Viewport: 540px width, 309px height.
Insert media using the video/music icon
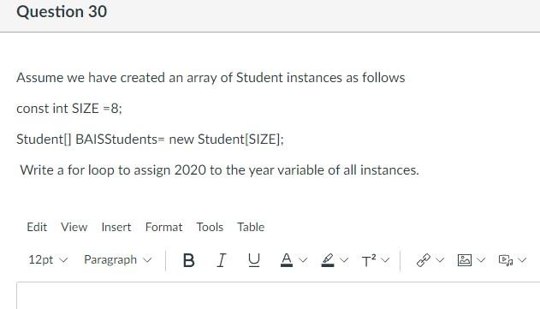pyautogui.click(x=506, y=260)
